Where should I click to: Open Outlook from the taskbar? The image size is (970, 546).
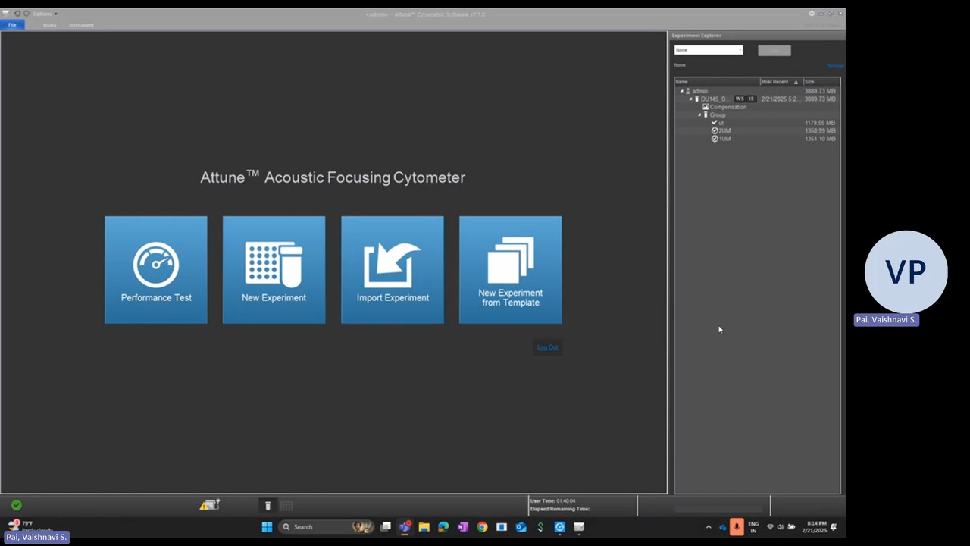pyautogui.click(x=521, y=527)
